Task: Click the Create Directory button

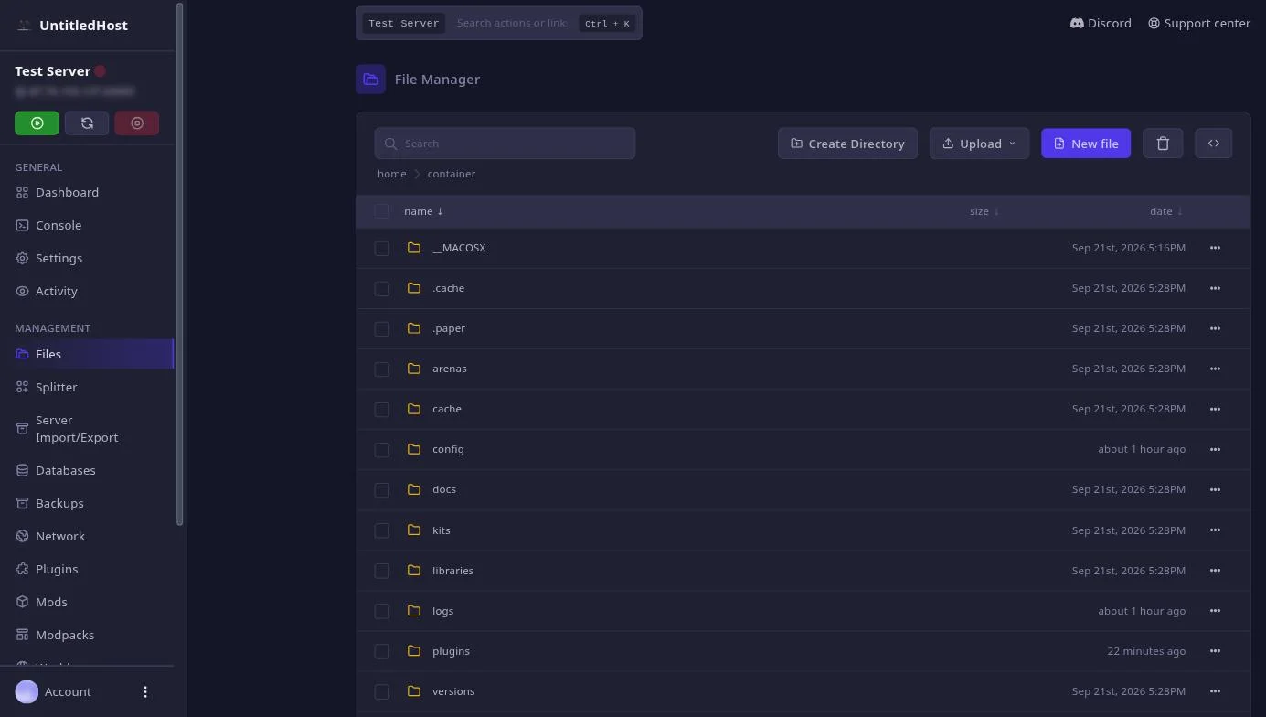Action: (847, 144)
